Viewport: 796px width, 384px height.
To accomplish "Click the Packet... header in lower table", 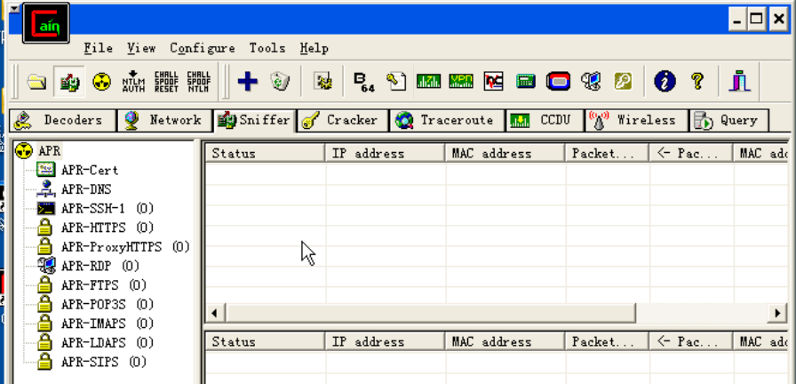I will [x=607, y=342].
